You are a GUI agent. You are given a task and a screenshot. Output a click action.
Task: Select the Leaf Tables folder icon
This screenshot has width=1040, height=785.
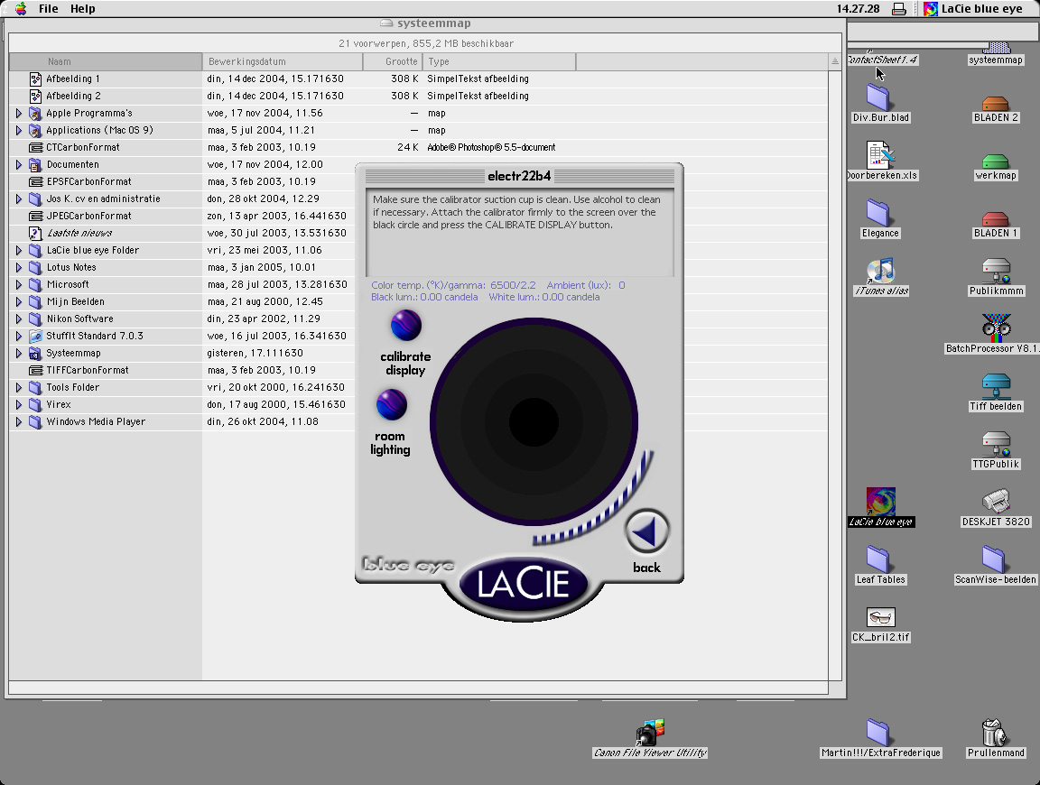tap(878, 559)
